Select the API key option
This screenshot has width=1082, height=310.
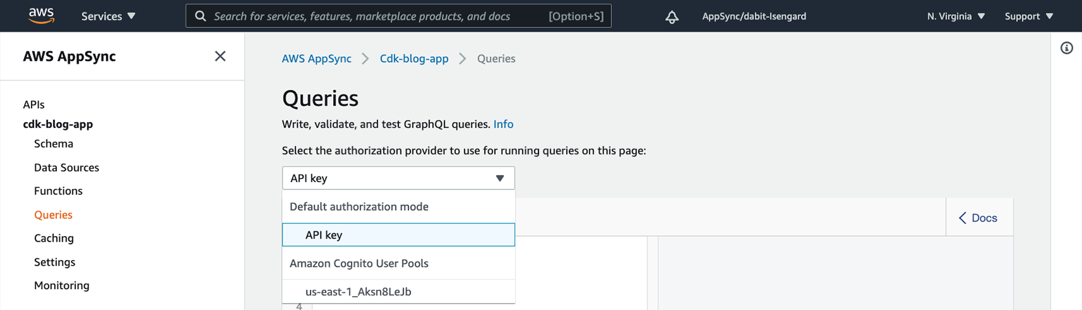coord(398,235)
